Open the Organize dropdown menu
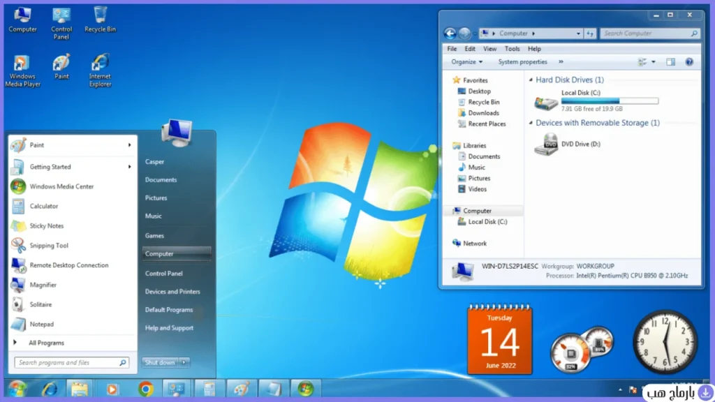This screenshot has width=715, height=402. tap(466, 62)
